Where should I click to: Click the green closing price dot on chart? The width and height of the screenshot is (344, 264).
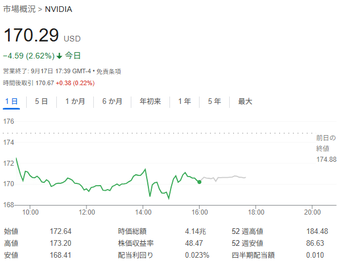pos(199,182)
